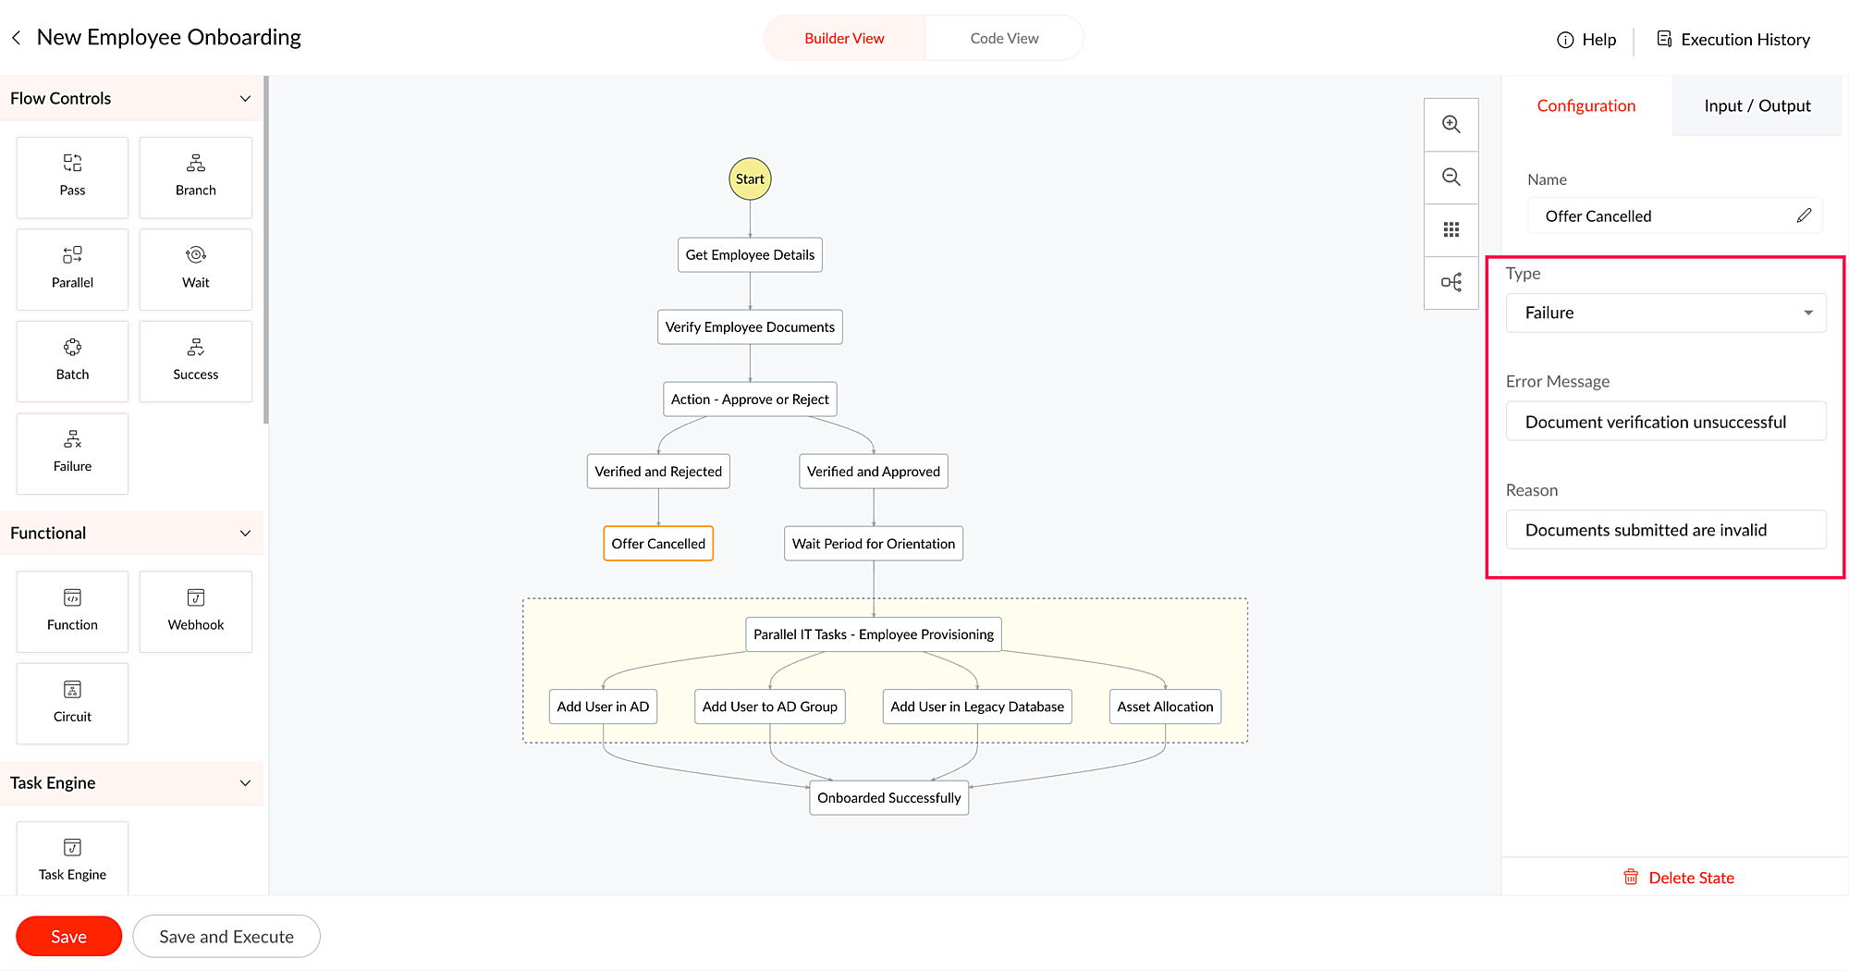This screenshot has width=1849, height=971.
Task: Select the Verified and Approved node
Action: click(873, 472)
